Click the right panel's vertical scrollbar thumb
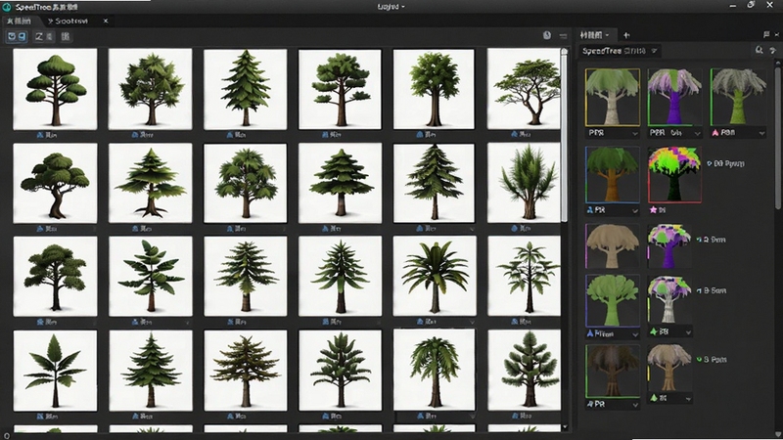 [x=778, y=137]
